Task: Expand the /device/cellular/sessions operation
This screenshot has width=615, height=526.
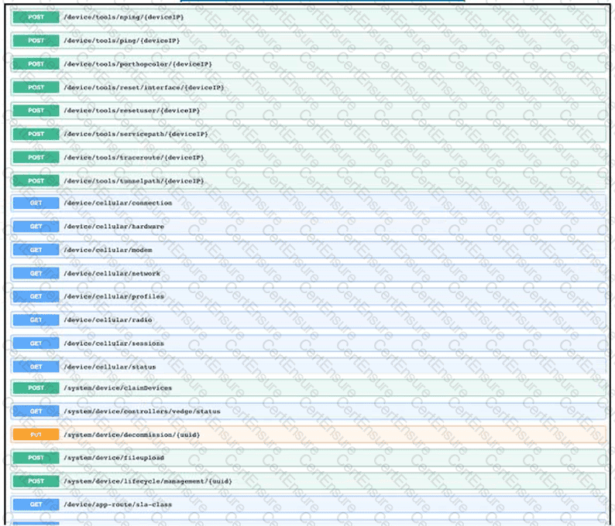Action: tap(113, 343)
